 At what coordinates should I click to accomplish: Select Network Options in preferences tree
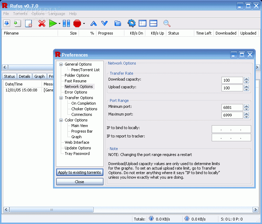[79, 87]
